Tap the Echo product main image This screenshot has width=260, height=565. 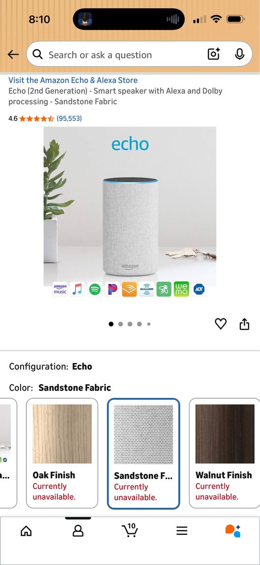(x=130, y=212)
